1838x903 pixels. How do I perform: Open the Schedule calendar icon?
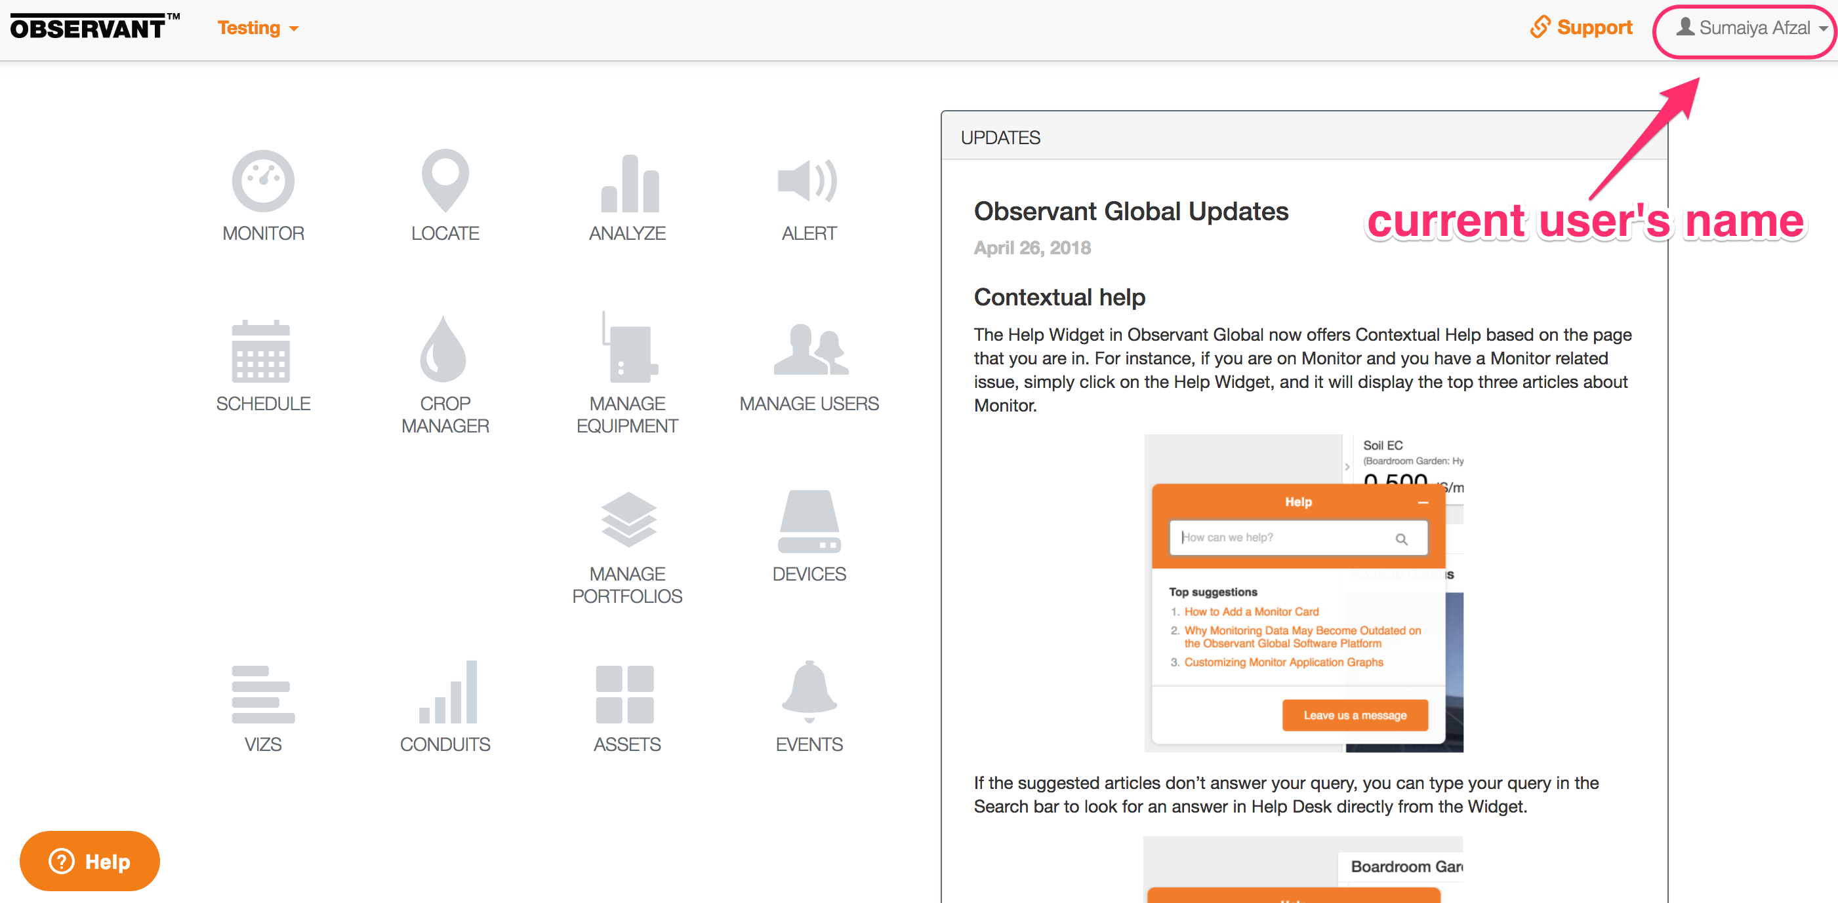pos(263,355)
